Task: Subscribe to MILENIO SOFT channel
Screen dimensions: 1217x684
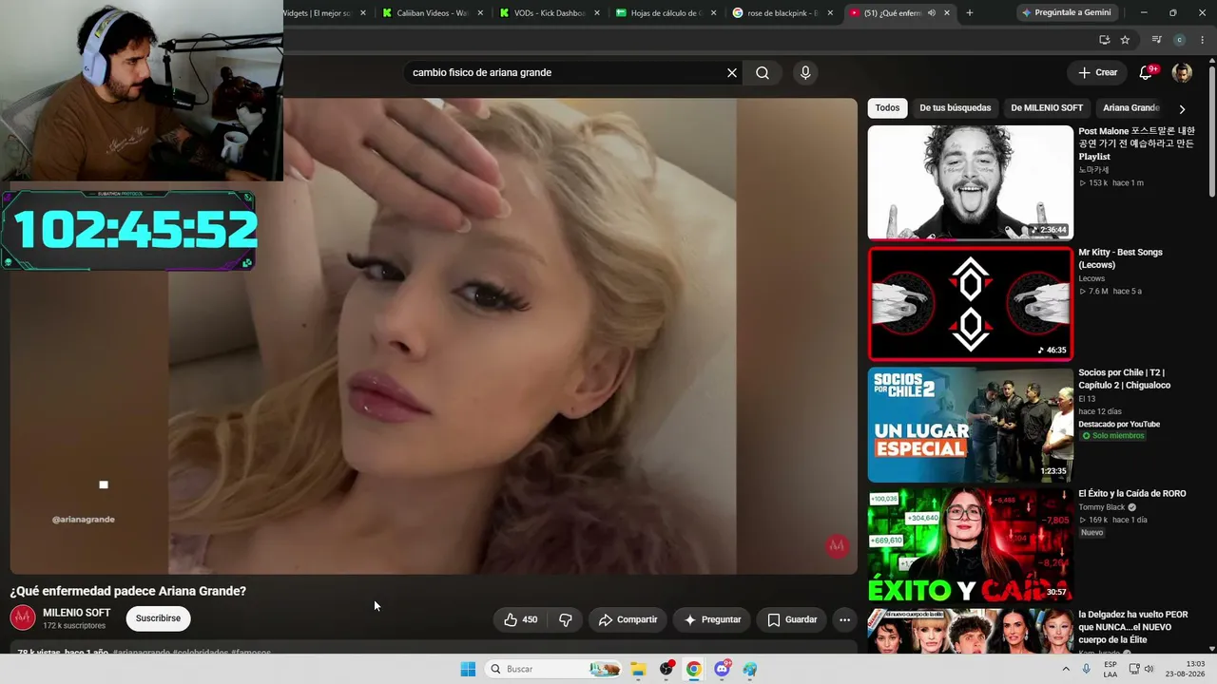Action: pos(158,618)
